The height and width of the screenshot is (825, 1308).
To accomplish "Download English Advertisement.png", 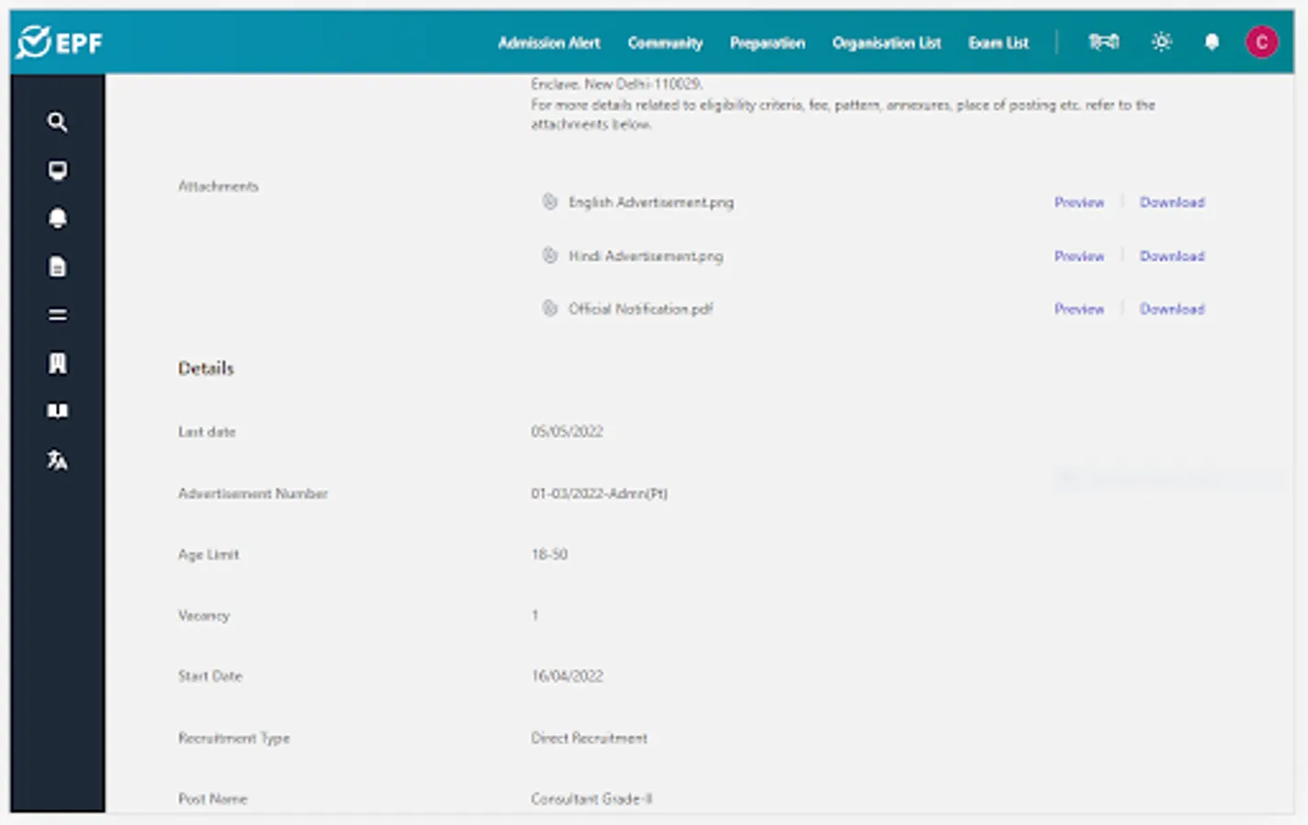I will coord(1172,203).
